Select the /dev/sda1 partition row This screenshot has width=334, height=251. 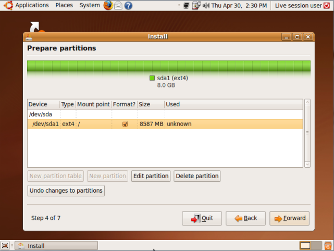point(165,124)
